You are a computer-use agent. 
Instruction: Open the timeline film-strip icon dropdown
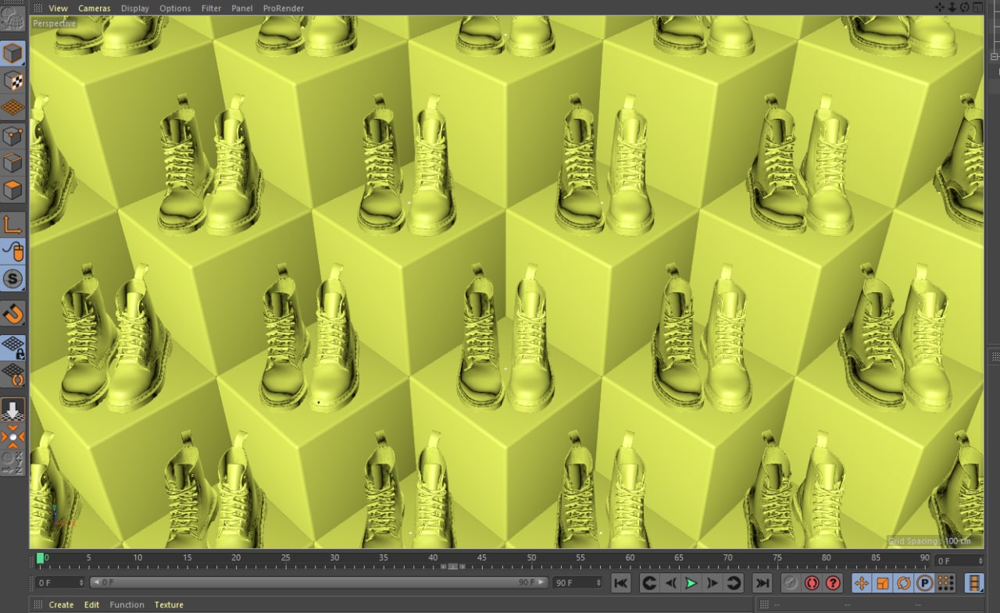point(974,583)
